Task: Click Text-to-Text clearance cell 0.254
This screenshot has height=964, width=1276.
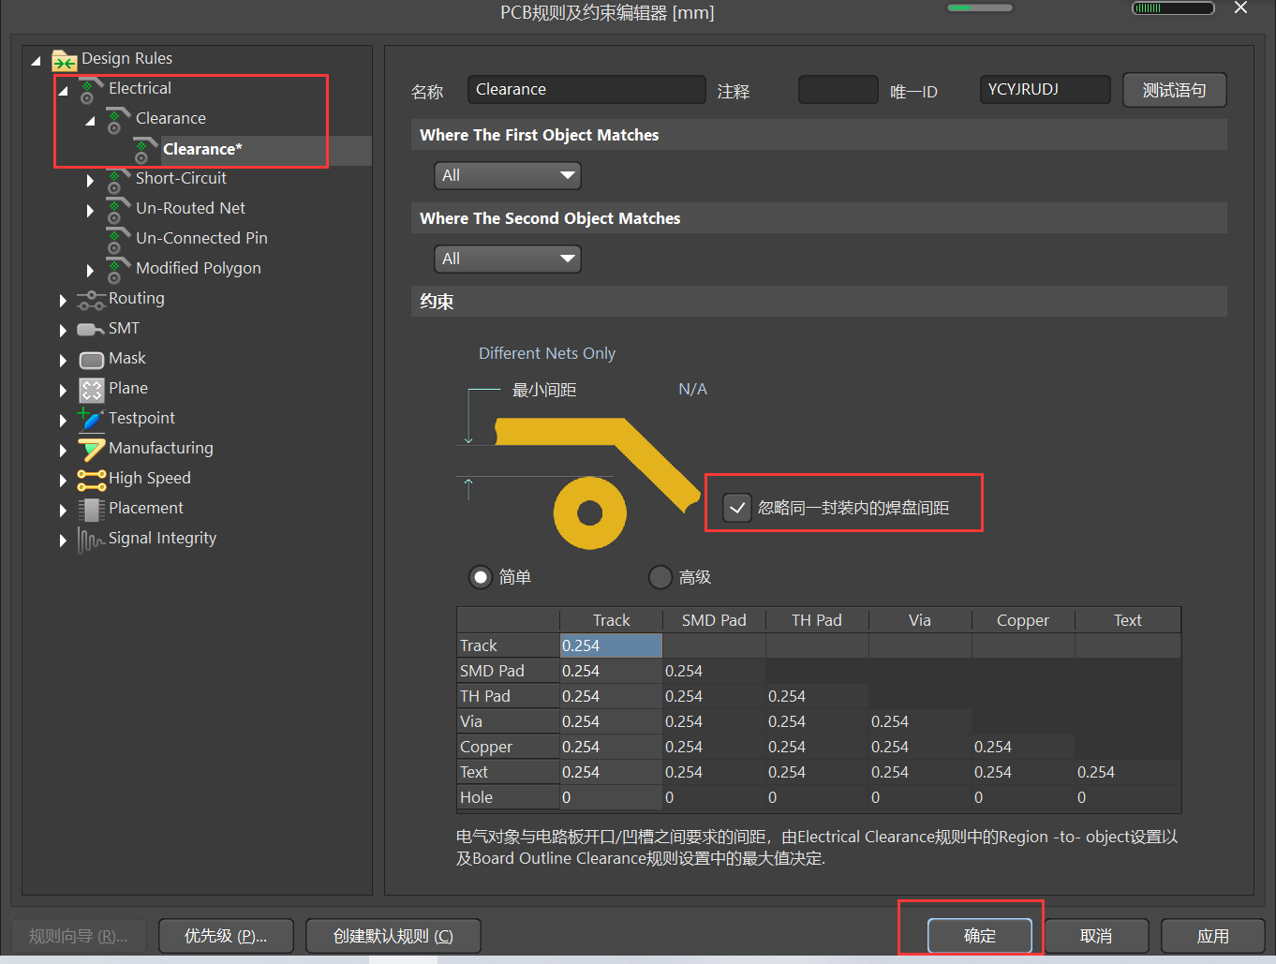Action: coord(1127,772)
